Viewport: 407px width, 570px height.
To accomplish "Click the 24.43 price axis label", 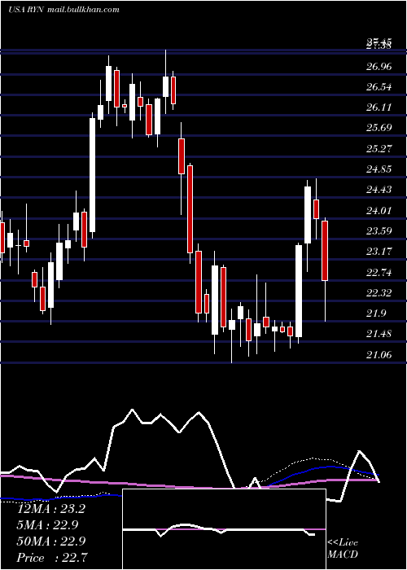I will (x=379, y=190).
